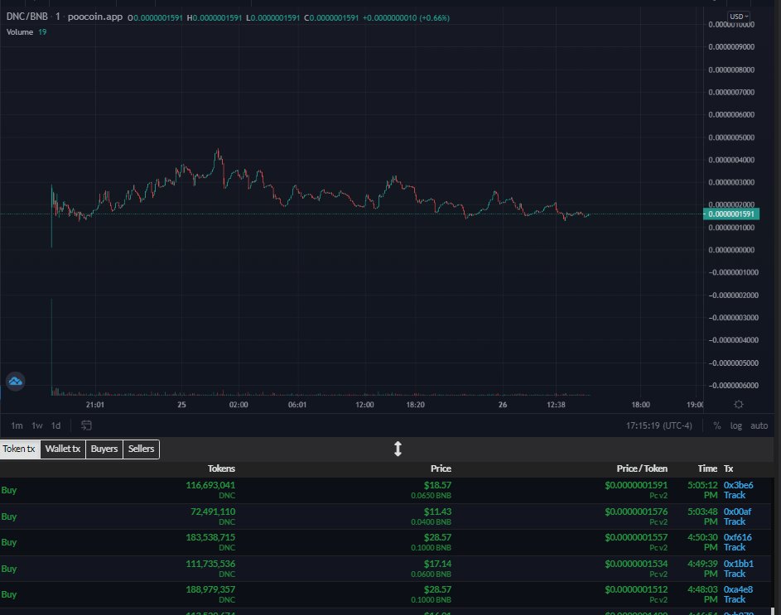Click price per token $0.0000001576
The height and width of the screenshot is (615, 781).
click(636, 512)
